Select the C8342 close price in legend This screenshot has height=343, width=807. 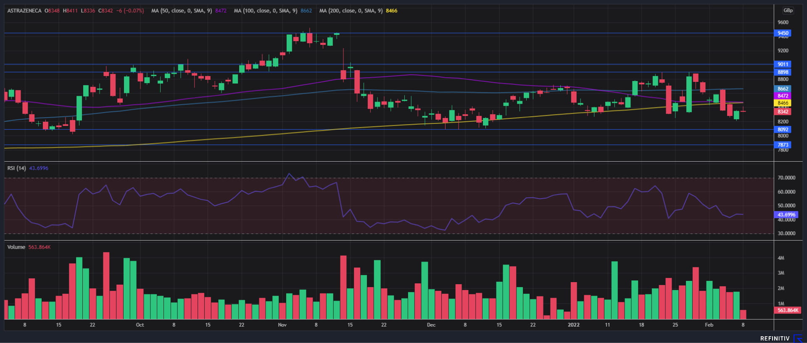pos(105,11)
